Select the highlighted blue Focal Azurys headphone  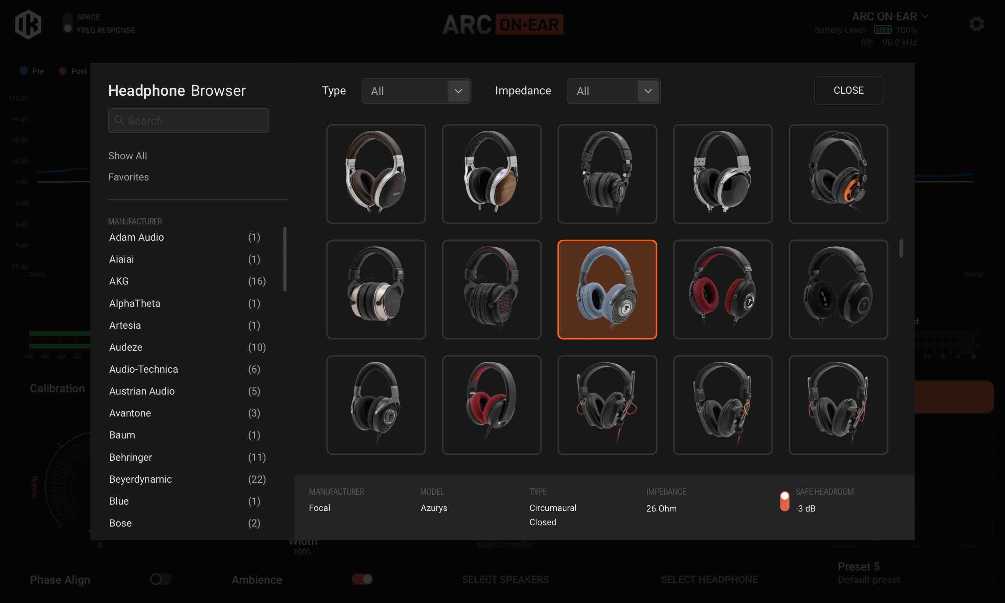607,289
